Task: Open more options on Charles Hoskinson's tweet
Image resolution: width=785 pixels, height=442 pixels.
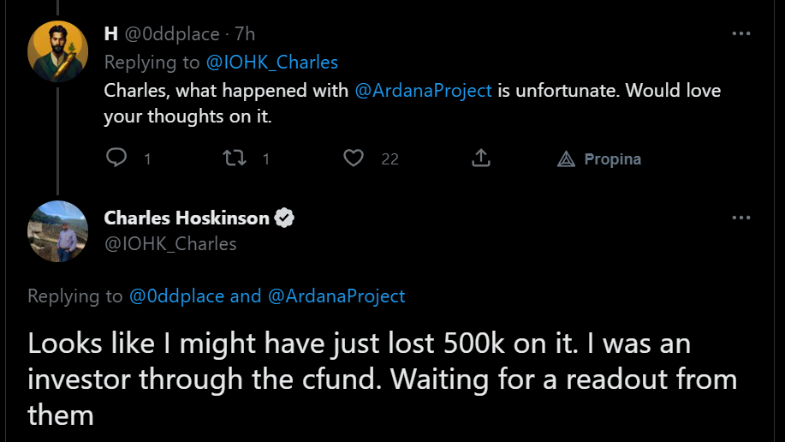Action: tap(741, 218)
